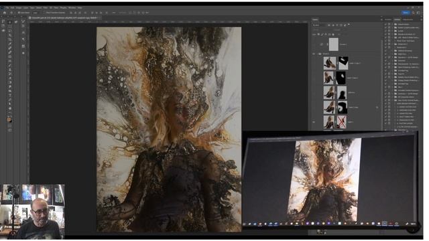Open the Edit Toolbar ellipsis button
The height and width of the screenshot is (241, 429).
point(10,112)
